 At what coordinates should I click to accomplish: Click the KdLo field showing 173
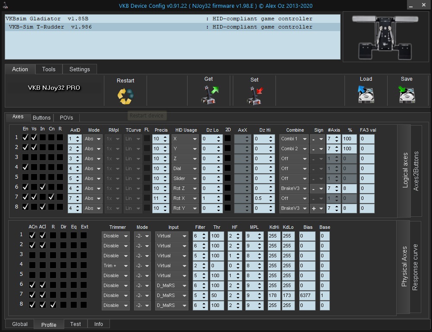tap(288, 296)
